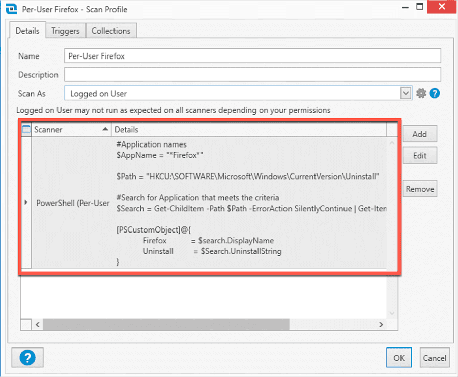The width and height of the screenshot is (458, 377).
Task: Click the Uninstall = $Search.UninstallString line
Action: [212, 251]
